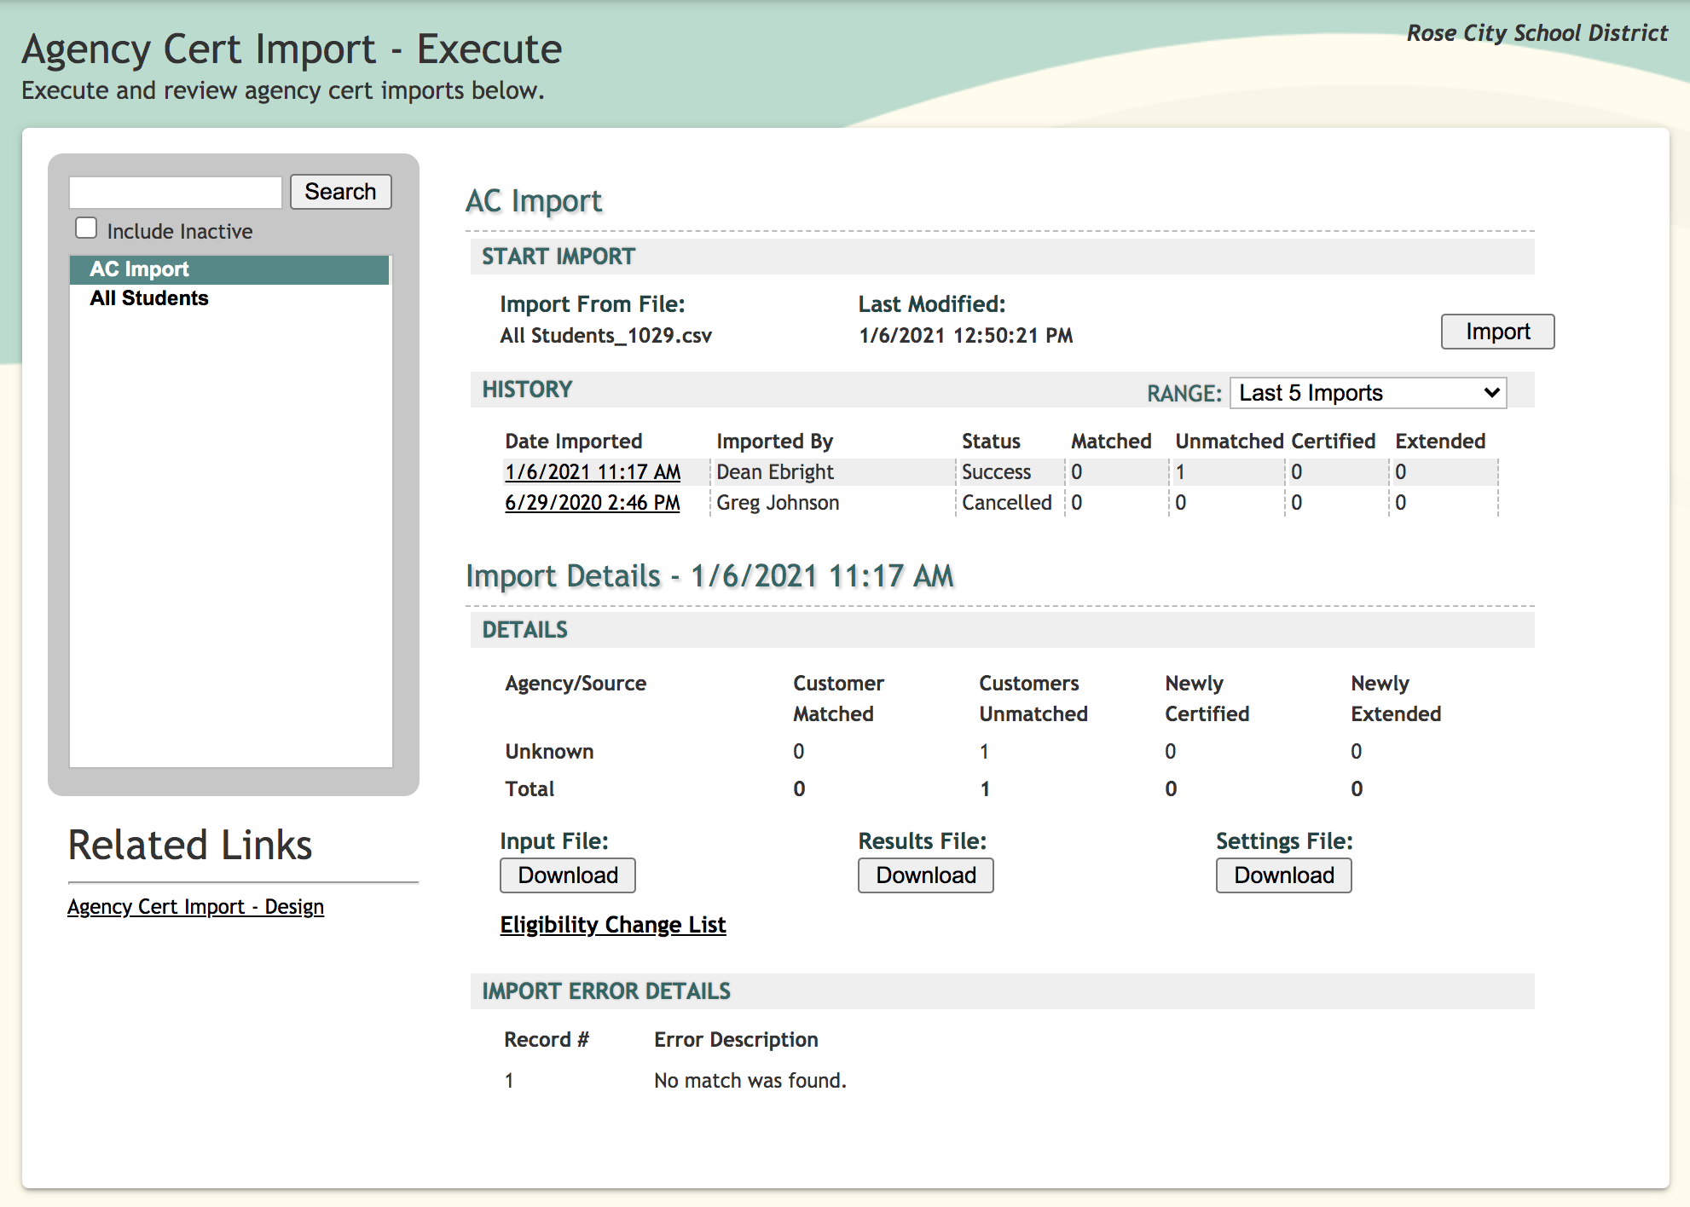Click the Status column header
This screenshot has width=1690, height=1207.
click(991, 442)
